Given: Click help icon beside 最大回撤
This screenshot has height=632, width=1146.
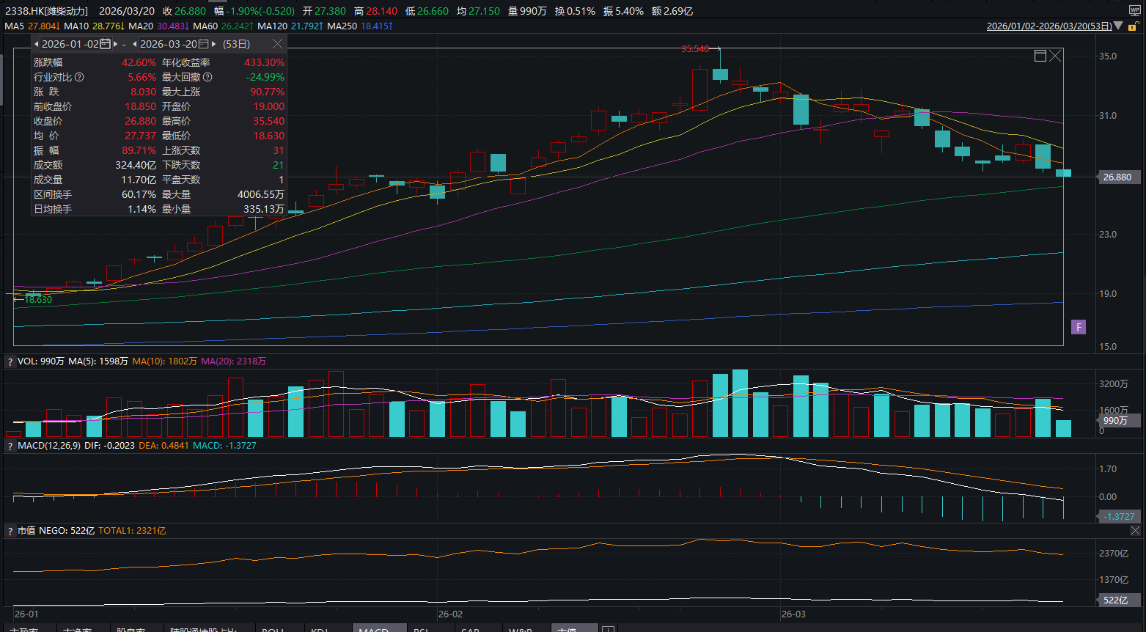Looking at the screenshot, I should (x=207, y=77).
